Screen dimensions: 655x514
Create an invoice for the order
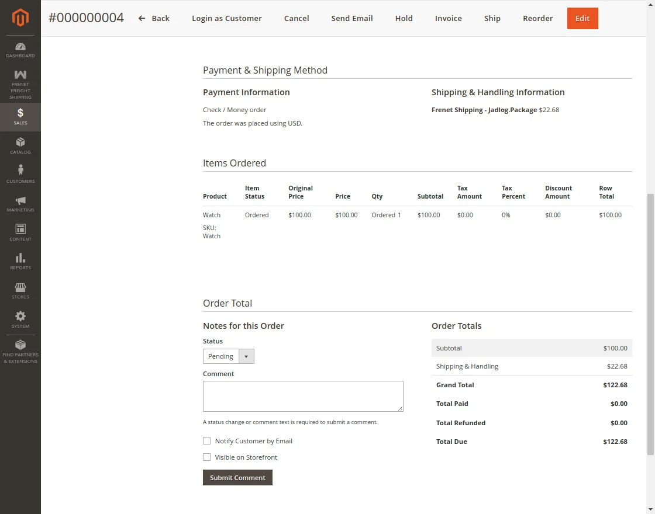click(448, 18)
